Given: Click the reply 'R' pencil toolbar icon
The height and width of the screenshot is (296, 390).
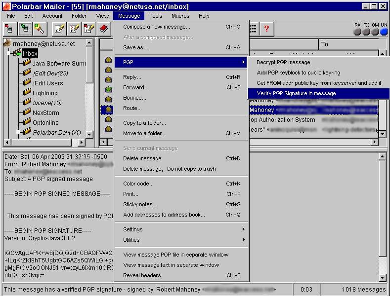Looking at the screenshot, I should (x=74, y=29).
